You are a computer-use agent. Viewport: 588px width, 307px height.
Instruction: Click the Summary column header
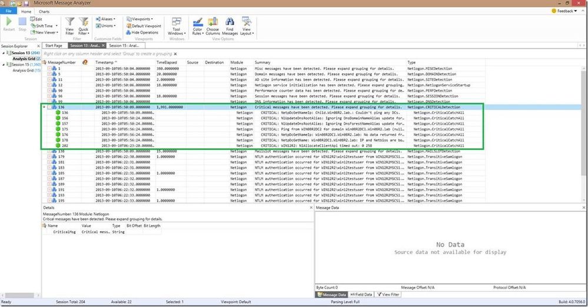tap(263, 62)
